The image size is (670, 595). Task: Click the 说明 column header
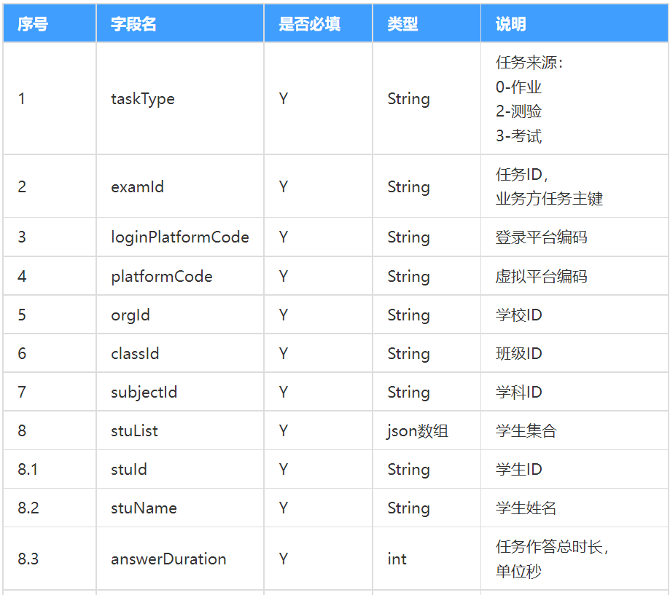(x=574, y=24)
